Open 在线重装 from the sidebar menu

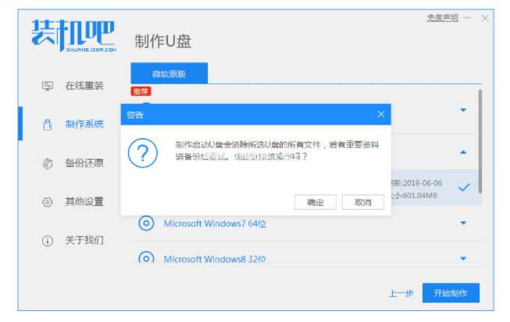coord(84,85)
